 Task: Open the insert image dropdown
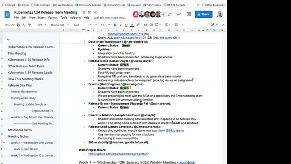click(158, 25)
